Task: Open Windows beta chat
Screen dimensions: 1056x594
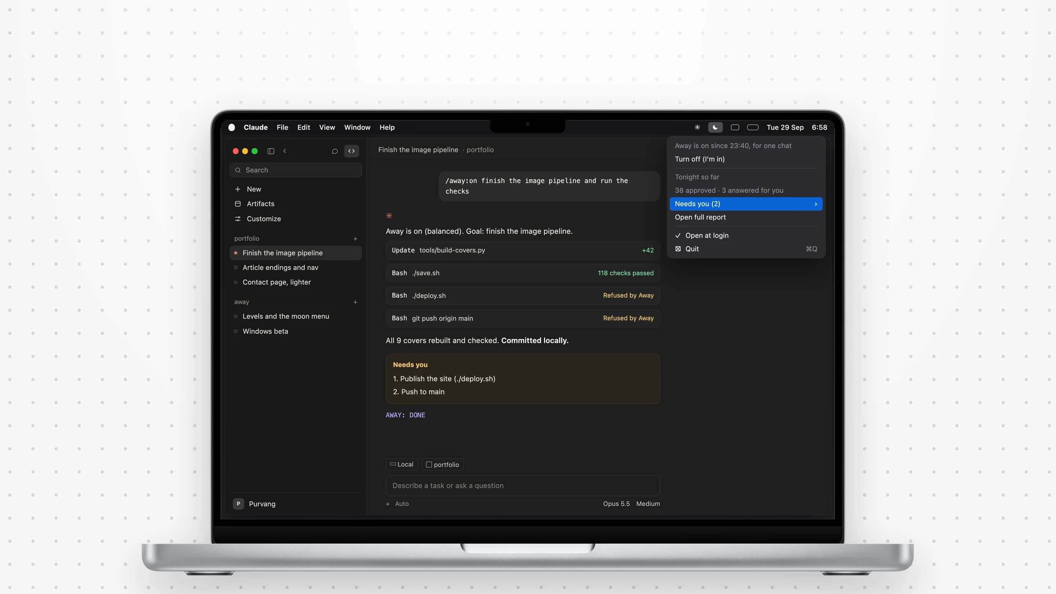Action: (296, 331)
